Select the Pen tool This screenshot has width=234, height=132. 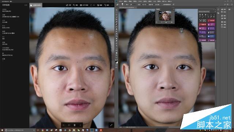tap(117, 43)
